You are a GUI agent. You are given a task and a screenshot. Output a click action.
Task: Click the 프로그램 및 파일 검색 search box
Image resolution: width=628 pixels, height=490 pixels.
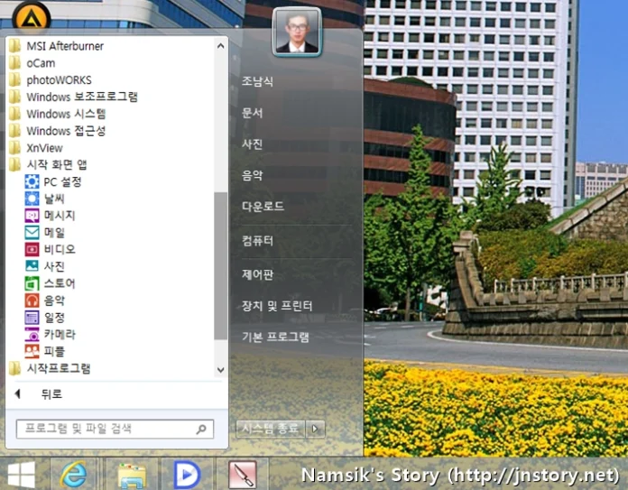(x=104, y=429)
